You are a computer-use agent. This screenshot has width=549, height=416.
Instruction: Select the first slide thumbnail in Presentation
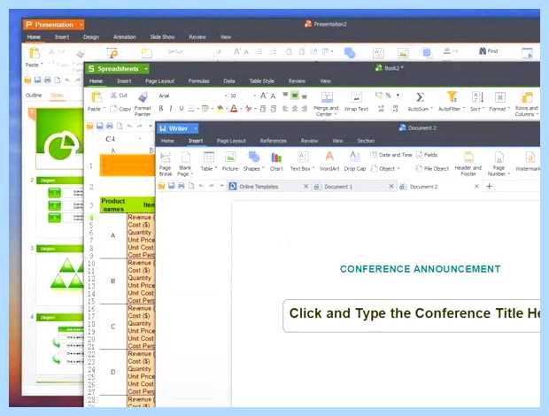coord(59,139)
